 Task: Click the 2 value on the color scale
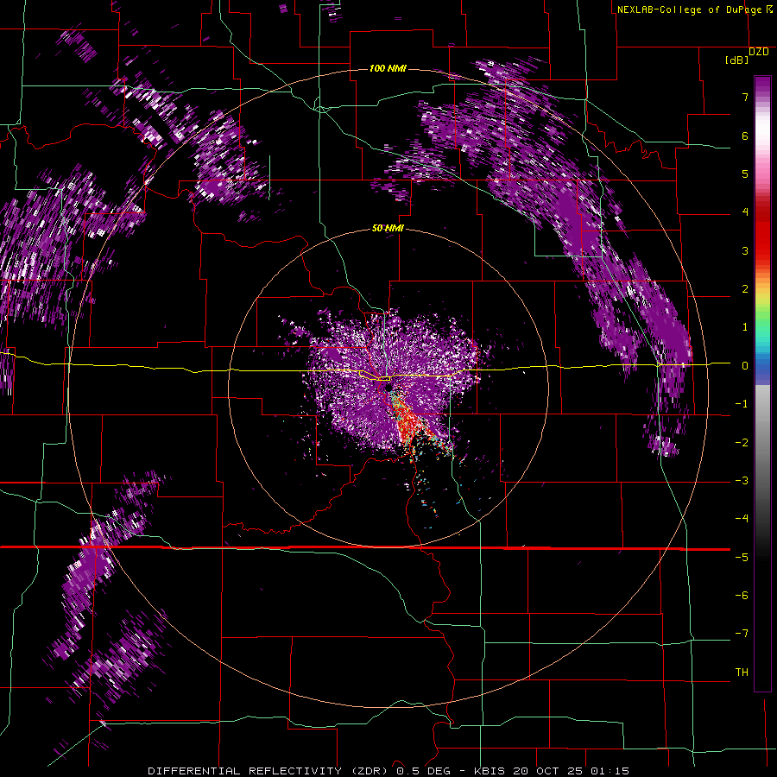pyautogui.click(x=745, y=289)
